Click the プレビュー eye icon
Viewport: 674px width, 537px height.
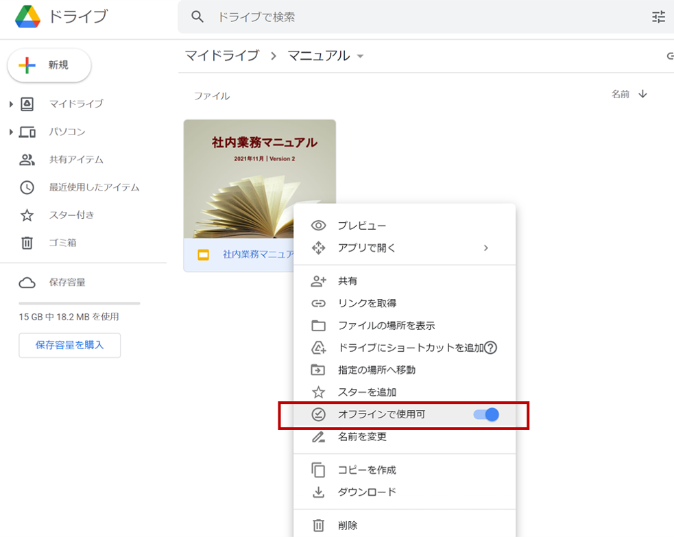click(x=318, y=225)
